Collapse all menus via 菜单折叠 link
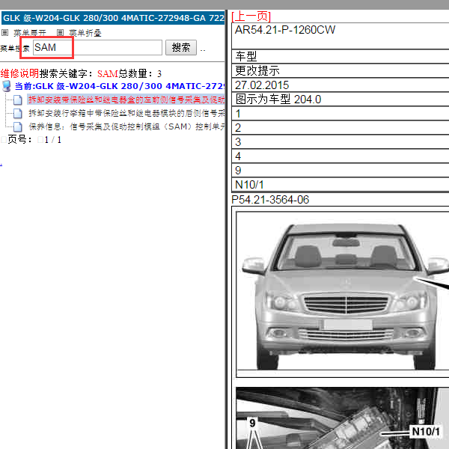This screenshot has width=449, height=449. click(x=85, y=33)
